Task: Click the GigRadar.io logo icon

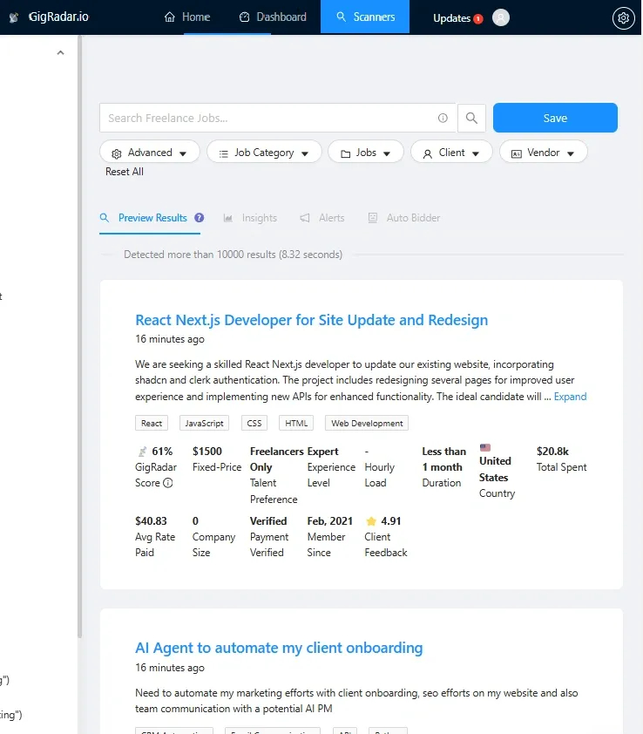Action: point(14,17)
